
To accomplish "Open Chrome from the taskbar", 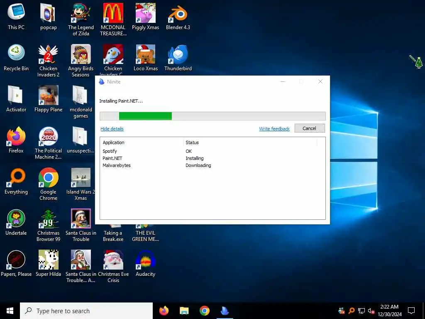I will click(x=204, y=311).
